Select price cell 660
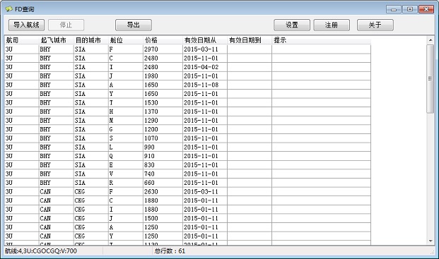439x259 pixels. (163, 183)
